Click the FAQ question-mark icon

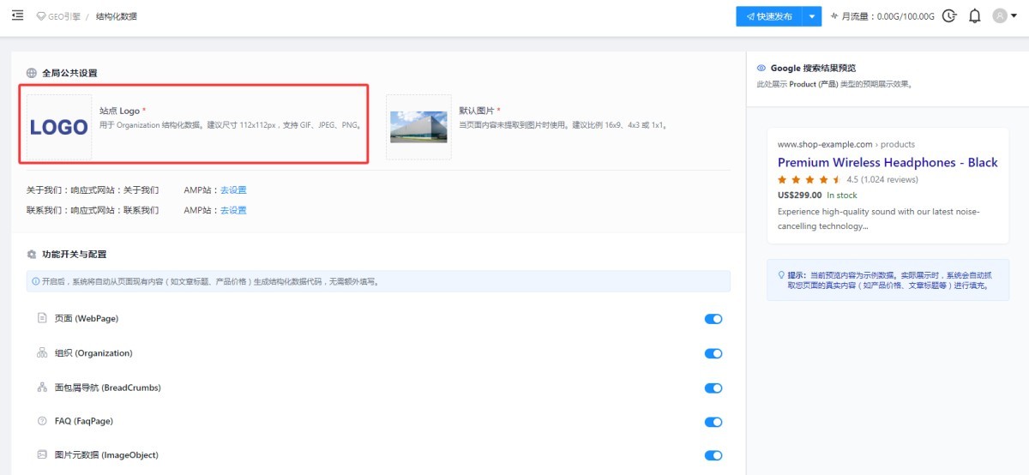pyautogui.click(x=42, y=421)
